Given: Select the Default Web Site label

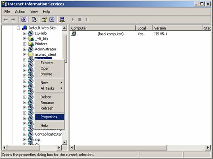Looking at the screenshot, I should coord(42,28).
